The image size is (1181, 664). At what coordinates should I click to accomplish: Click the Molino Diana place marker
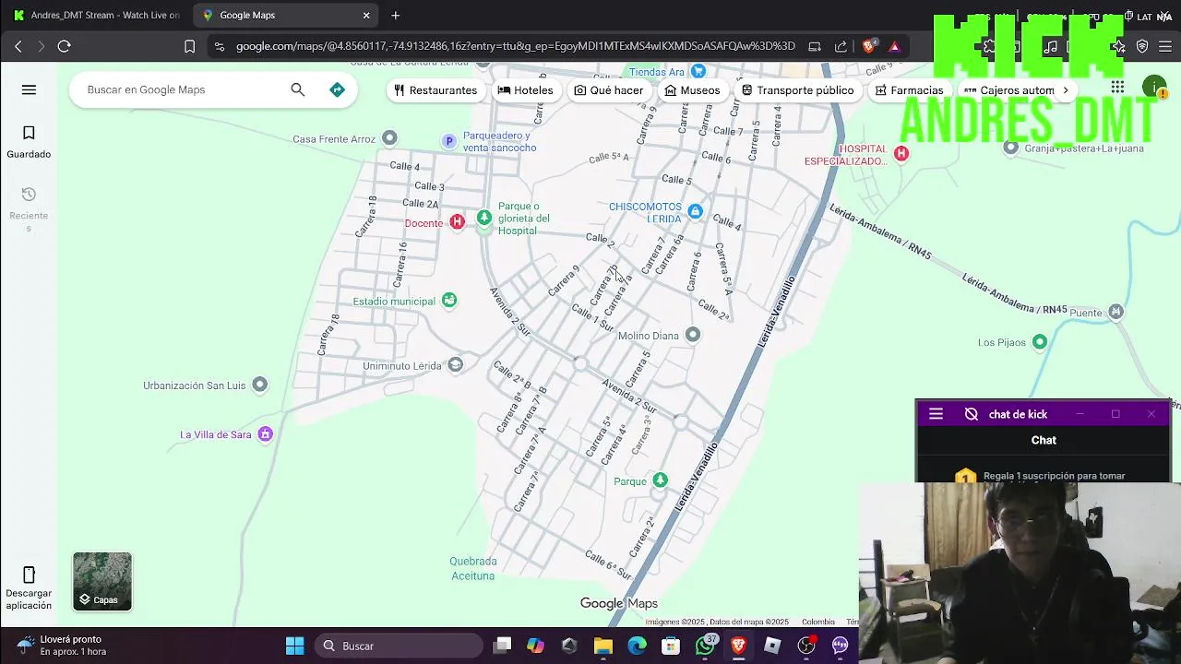[693, 335]
